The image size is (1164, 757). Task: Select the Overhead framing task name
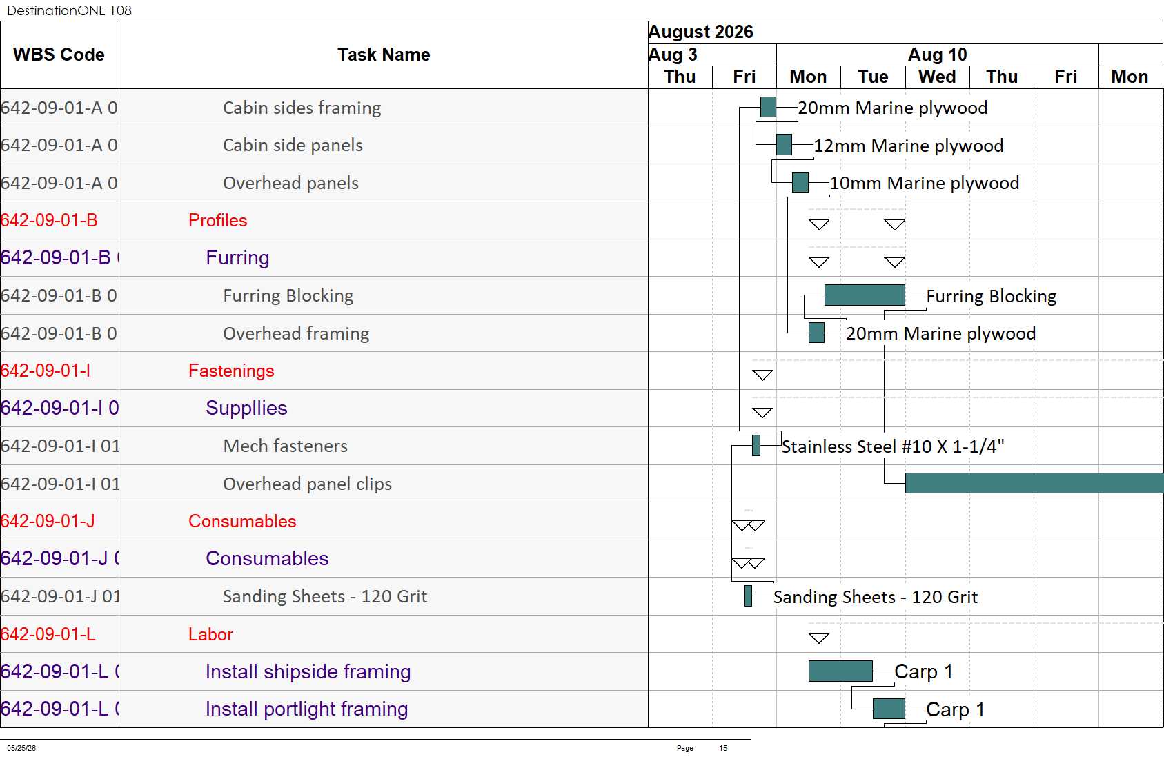coord(296,333)
